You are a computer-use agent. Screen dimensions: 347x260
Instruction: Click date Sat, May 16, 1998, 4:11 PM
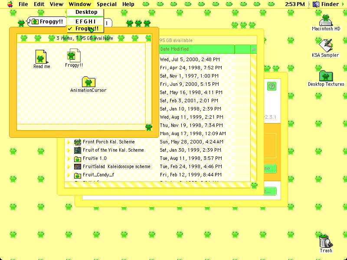pyautogui.click(x=191, y=92)
